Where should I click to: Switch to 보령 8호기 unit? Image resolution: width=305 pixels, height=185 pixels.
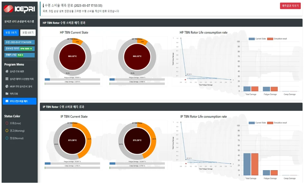[28, 33]
